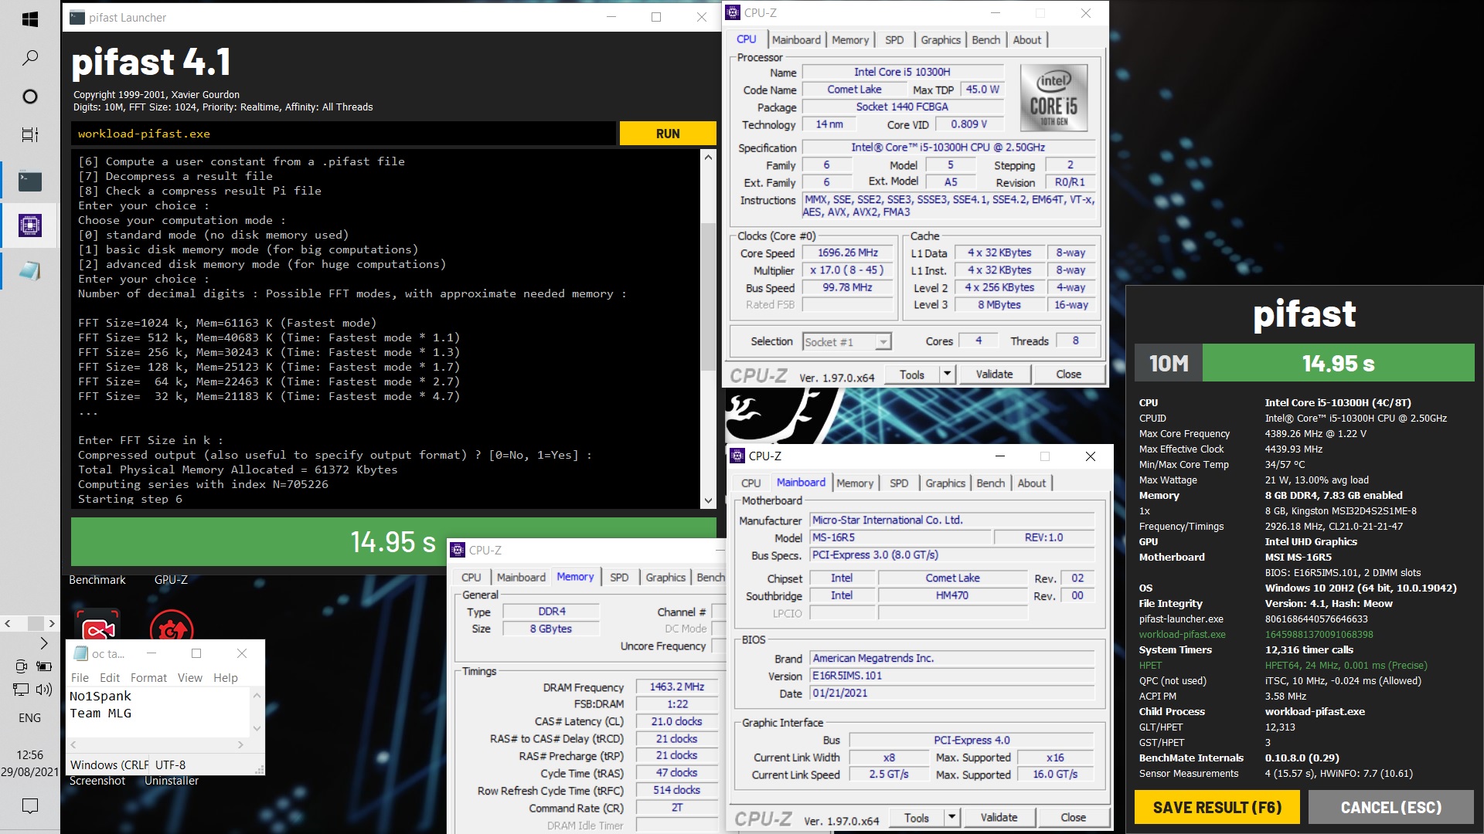Open SPD tab in top CPU-Z window

point(894,40)
